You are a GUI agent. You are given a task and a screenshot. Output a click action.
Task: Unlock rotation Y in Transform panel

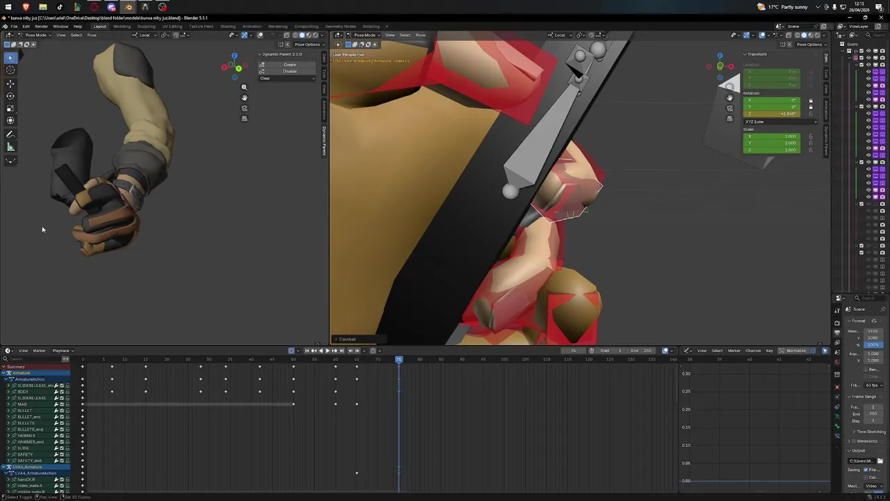pyautogui.click(x=811, y=107)
